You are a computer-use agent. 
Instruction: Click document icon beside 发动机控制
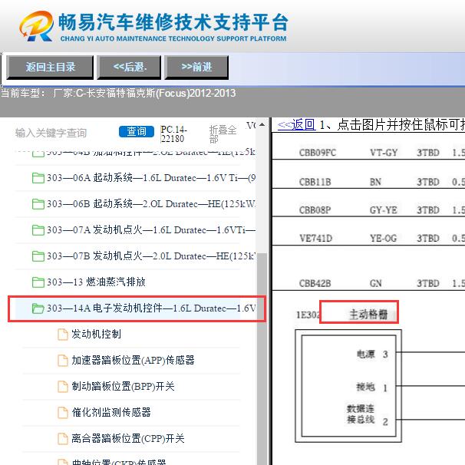[x=63, y=335]
